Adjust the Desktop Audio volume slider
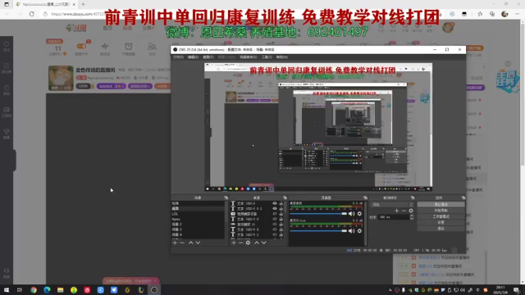 (318, 214)
